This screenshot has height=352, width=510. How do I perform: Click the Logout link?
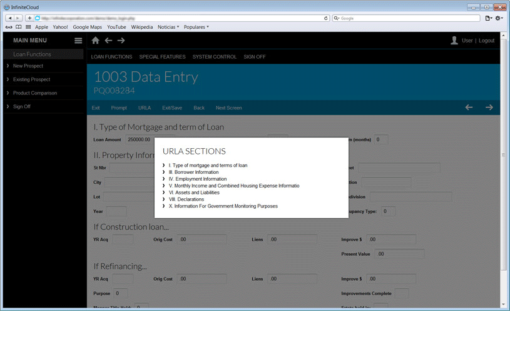pos(486,41)
